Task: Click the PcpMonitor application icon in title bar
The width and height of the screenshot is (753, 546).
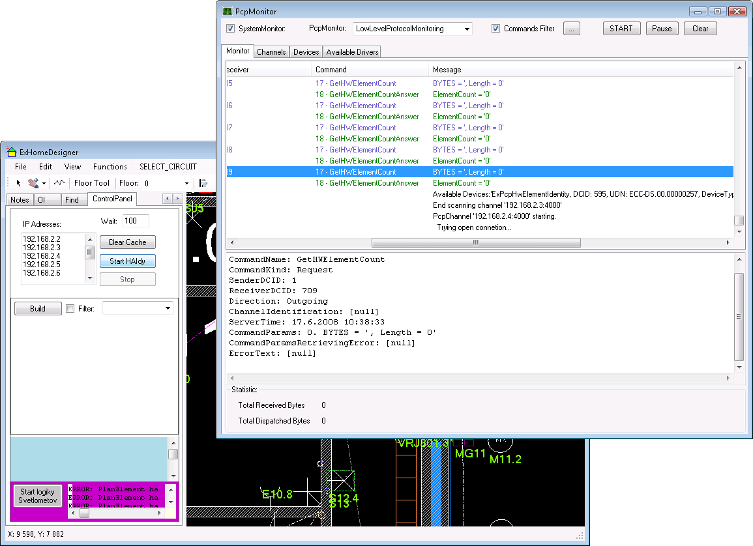Action: click(227, 11)
